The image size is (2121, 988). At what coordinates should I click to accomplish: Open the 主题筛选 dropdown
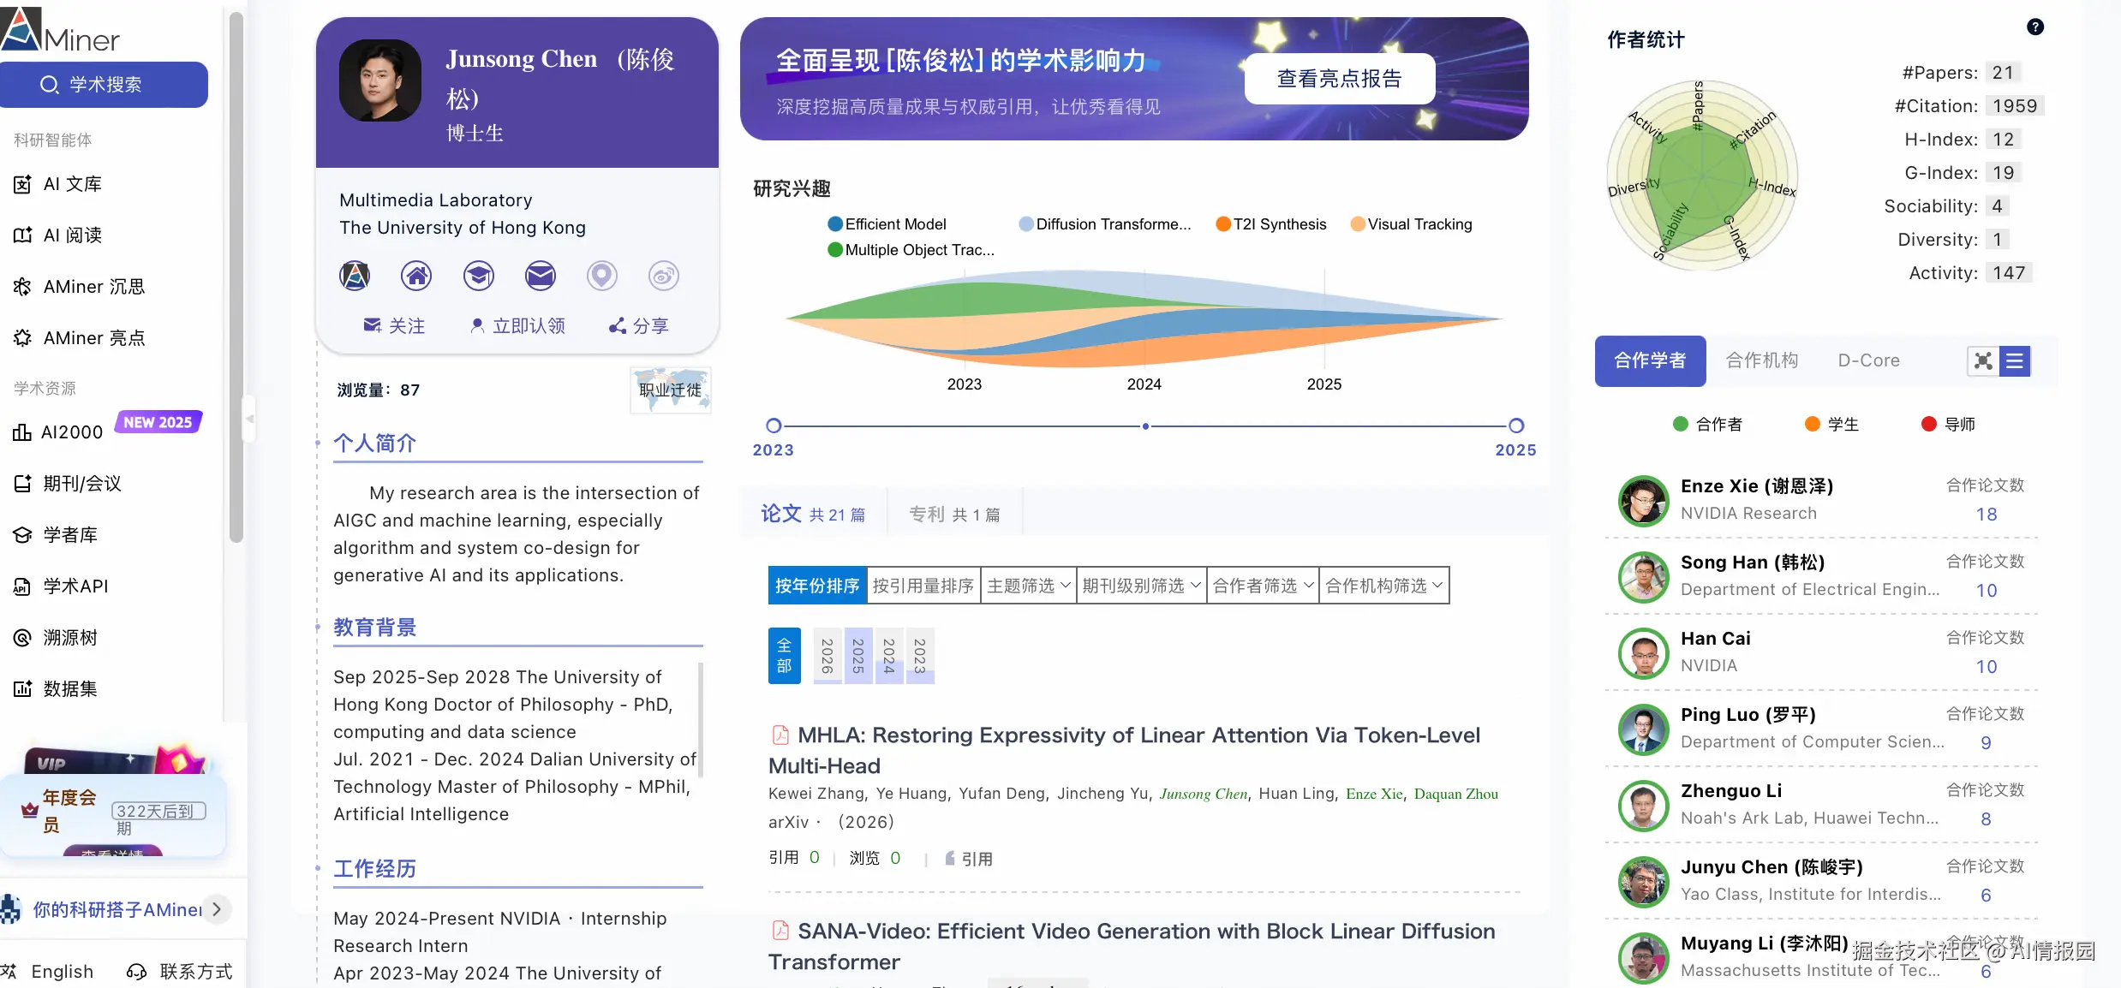coord(1027,585)
